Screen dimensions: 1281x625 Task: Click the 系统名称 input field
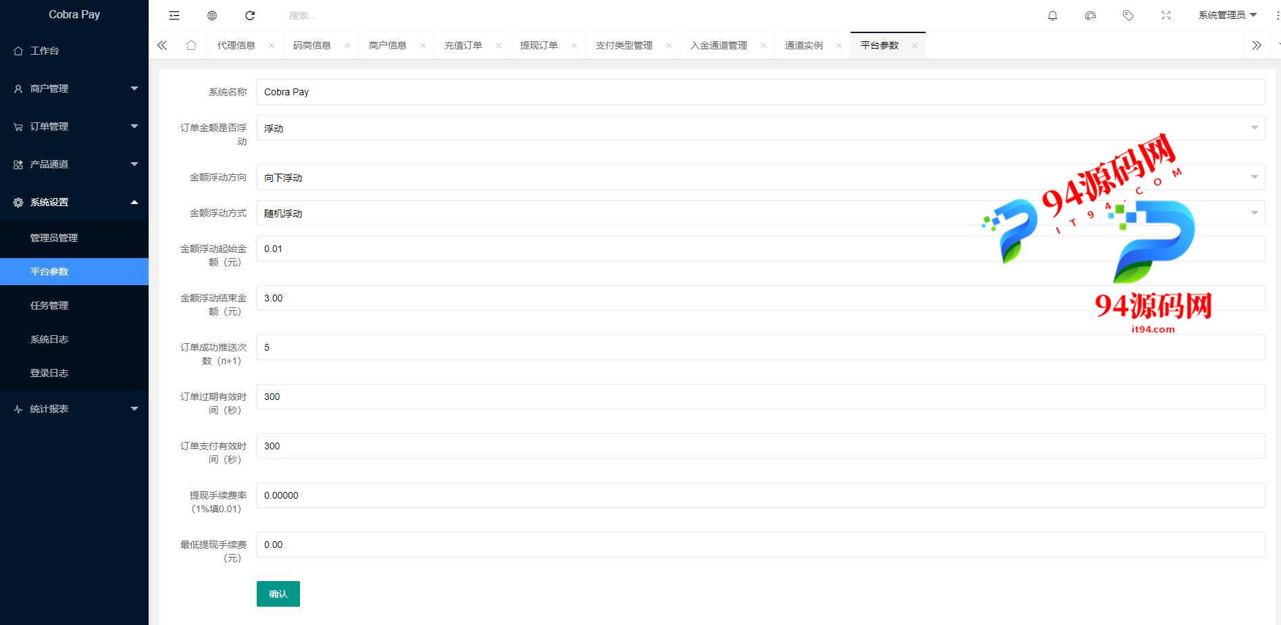pyautogui.click(x=761, y=92)
